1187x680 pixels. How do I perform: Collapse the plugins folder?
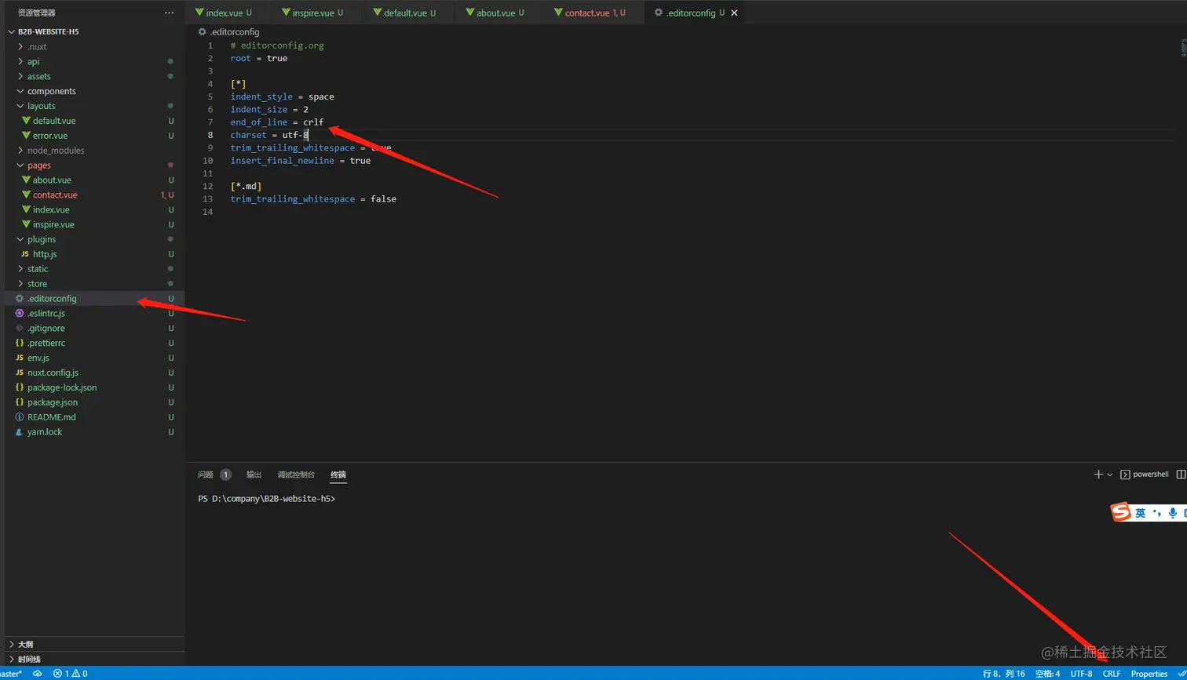(41, 239)
